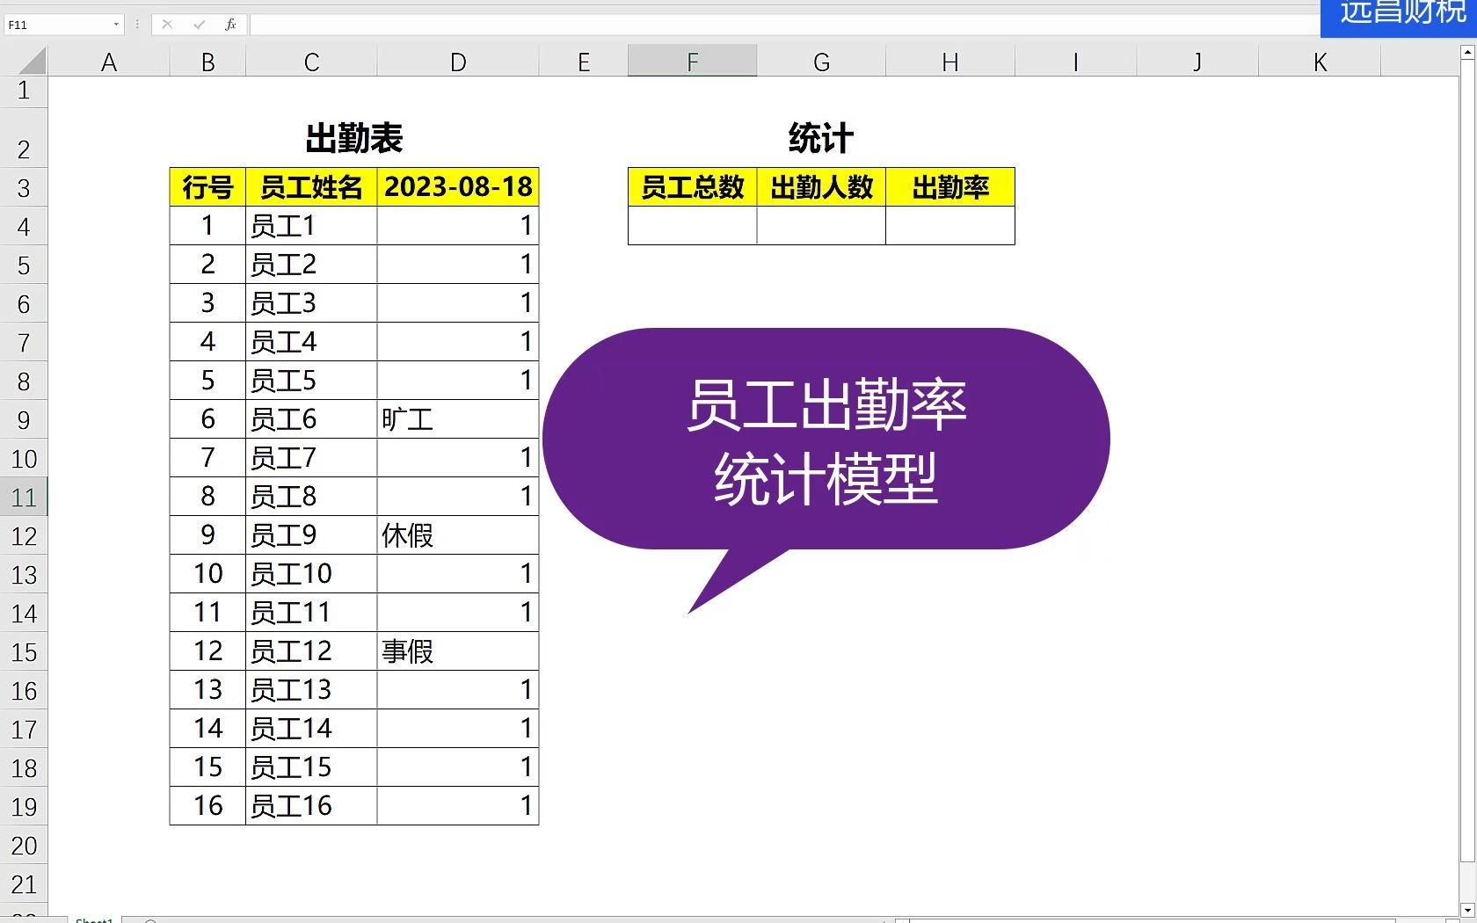Click the 出勤人数 header cell
This screenshot has height=923, width=1477.
click(821, 187)
